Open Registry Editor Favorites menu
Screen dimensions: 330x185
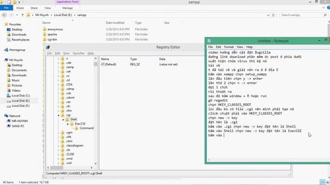point(78,53)
